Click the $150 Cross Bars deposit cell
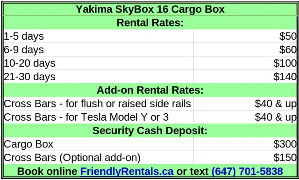Image resolution: width=299 pixels, height=180 pixels. 245,158
